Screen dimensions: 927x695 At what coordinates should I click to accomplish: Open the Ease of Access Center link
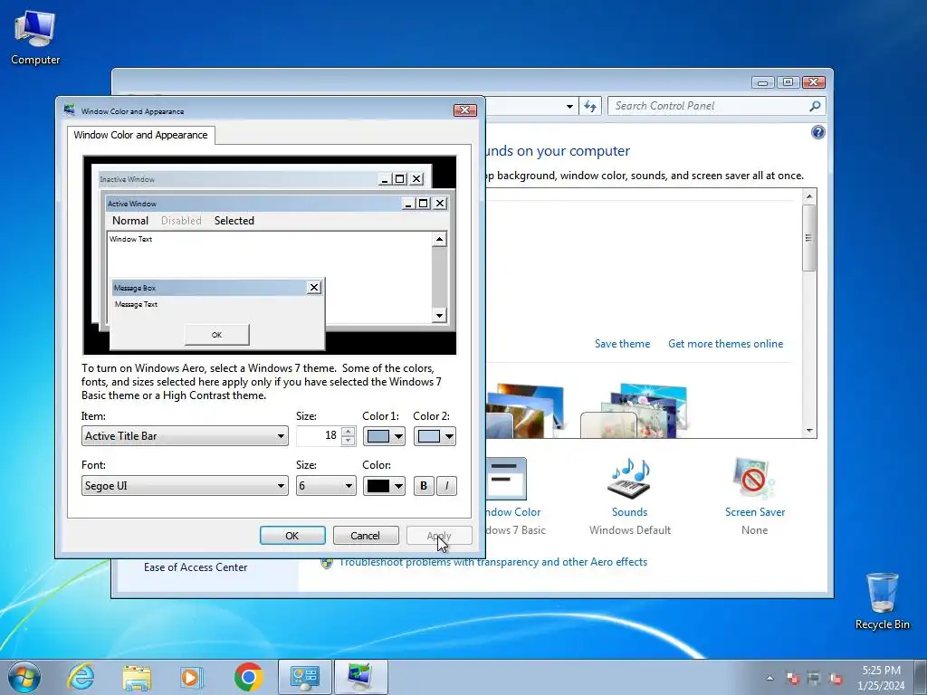tap(196, 567)
